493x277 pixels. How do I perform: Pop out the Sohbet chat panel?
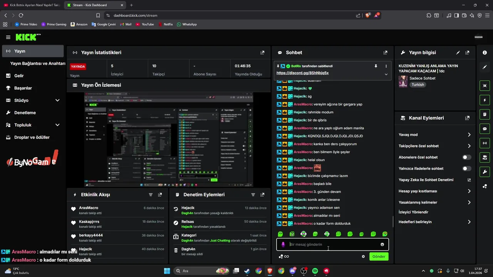click(x=385, y=53)
